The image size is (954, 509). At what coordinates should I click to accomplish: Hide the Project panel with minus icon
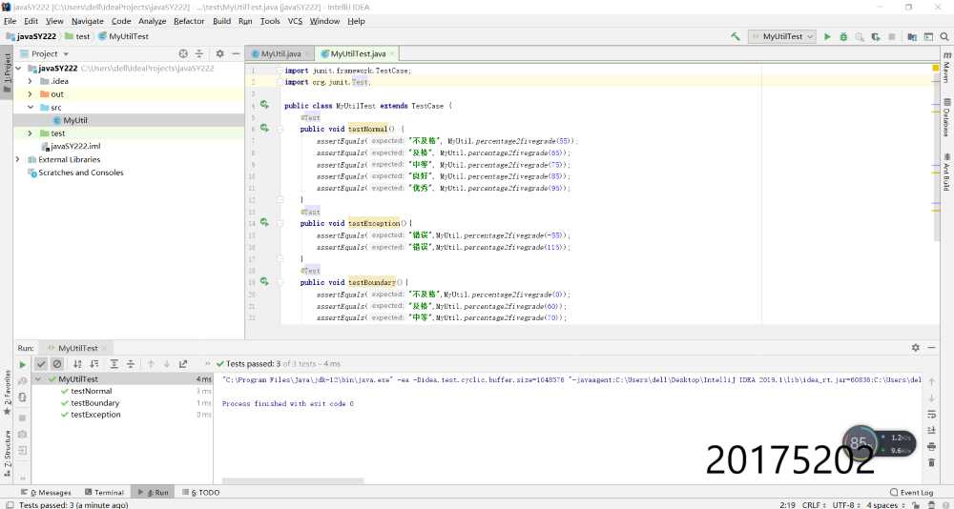pos(236,53)
